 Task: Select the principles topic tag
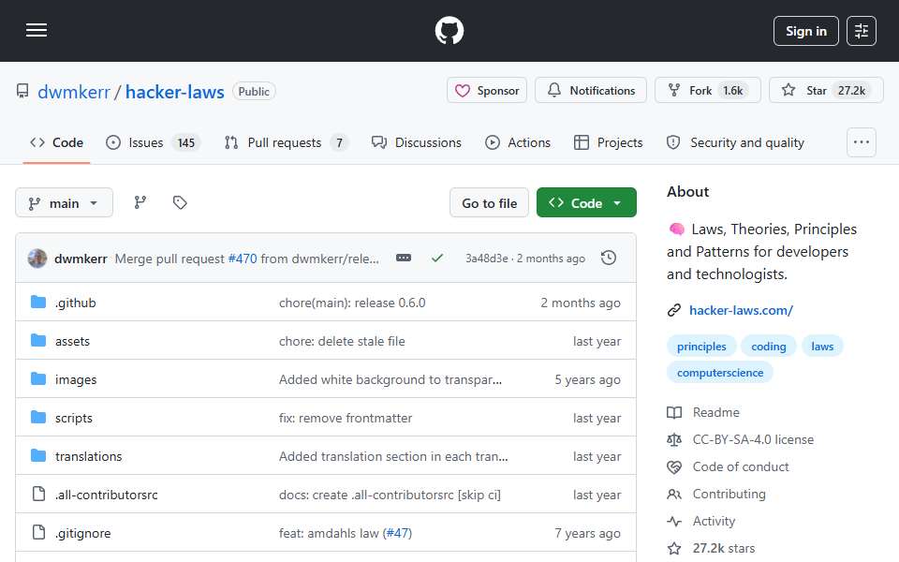[701, 347]
